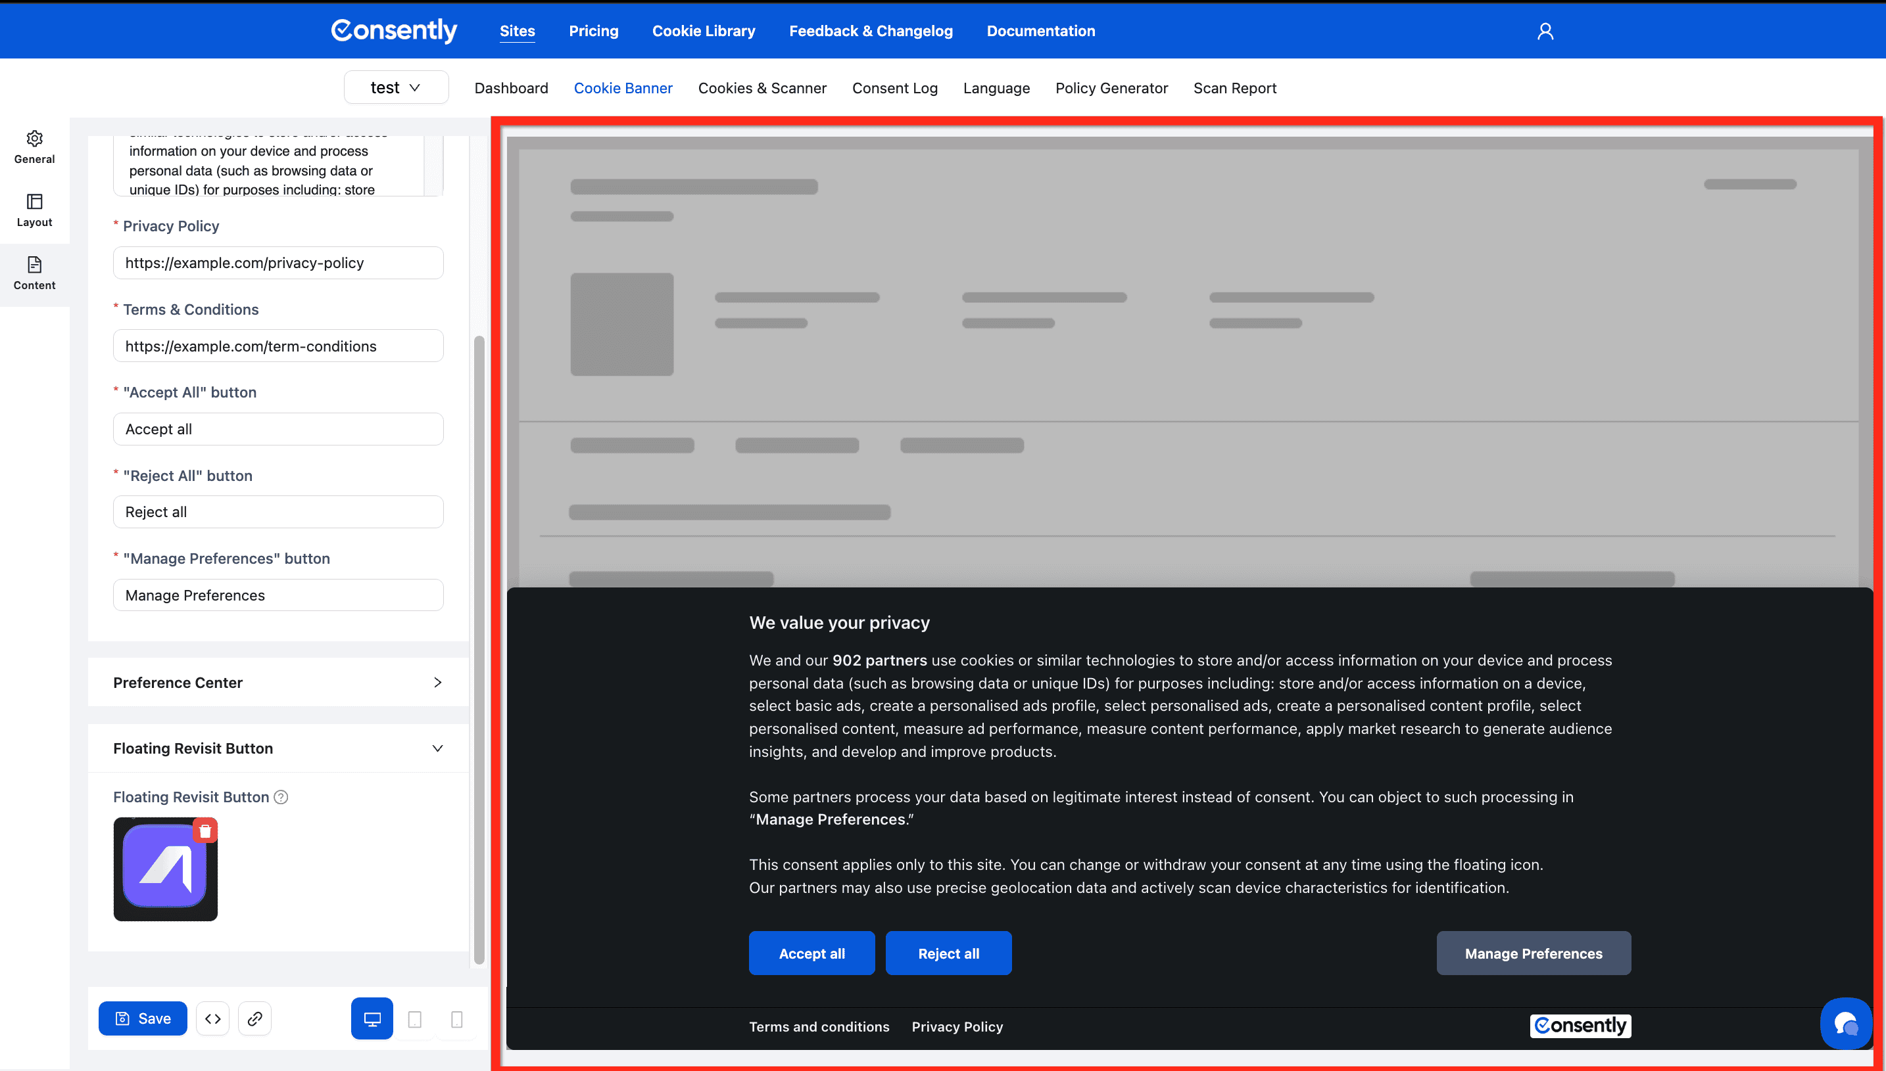Delete the floating revisit button image
Viewport: 1886px width, 1071px height.
(205, 831)
